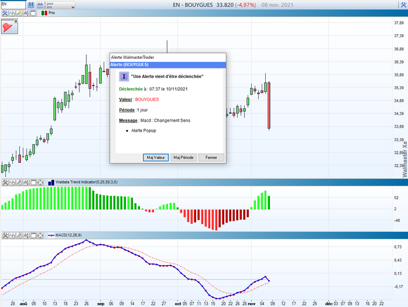Click the price change (-4,97%) in the header

[245, 5]
